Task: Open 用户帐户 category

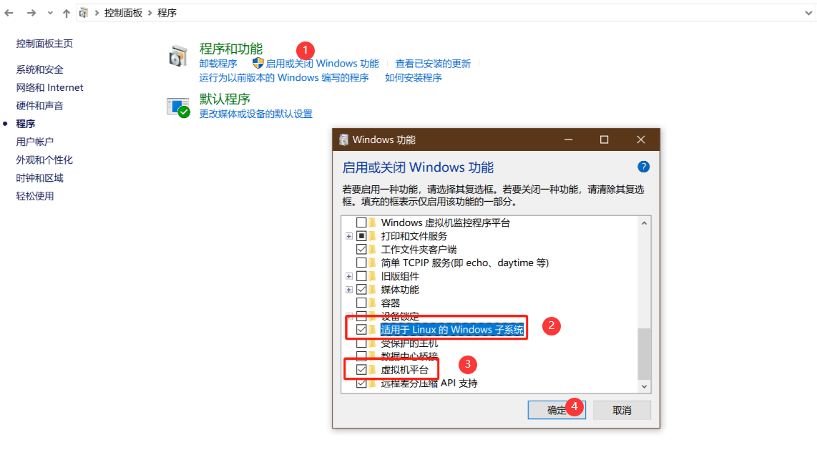Action: click(x=34, y=142)
